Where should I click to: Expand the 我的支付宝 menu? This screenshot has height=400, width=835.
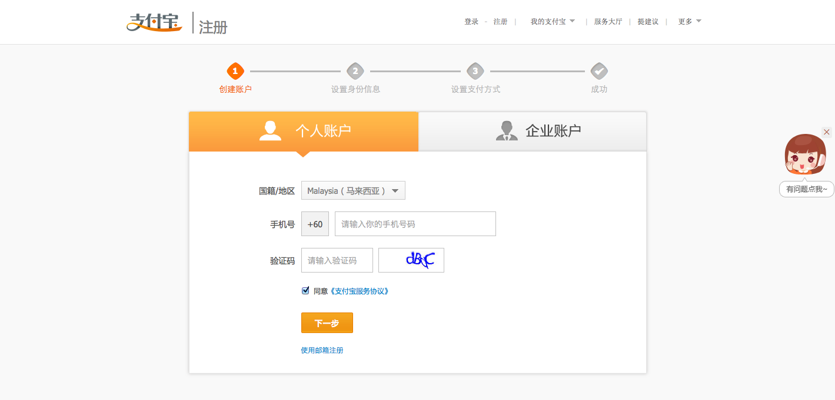coord(553,22)
